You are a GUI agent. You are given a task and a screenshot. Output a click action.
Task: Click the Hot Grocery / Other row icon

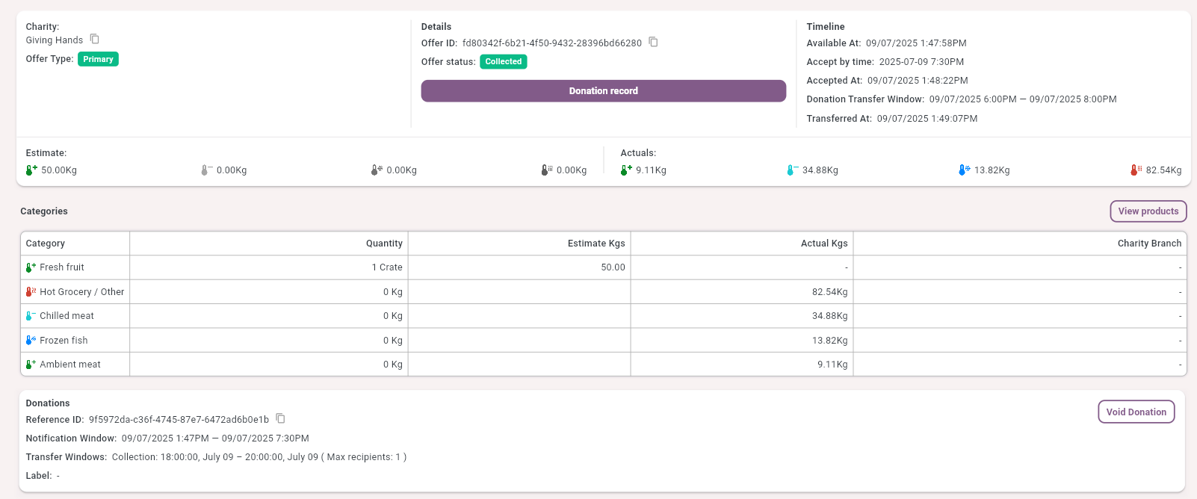pyautogui.click(x=31, y=292)
